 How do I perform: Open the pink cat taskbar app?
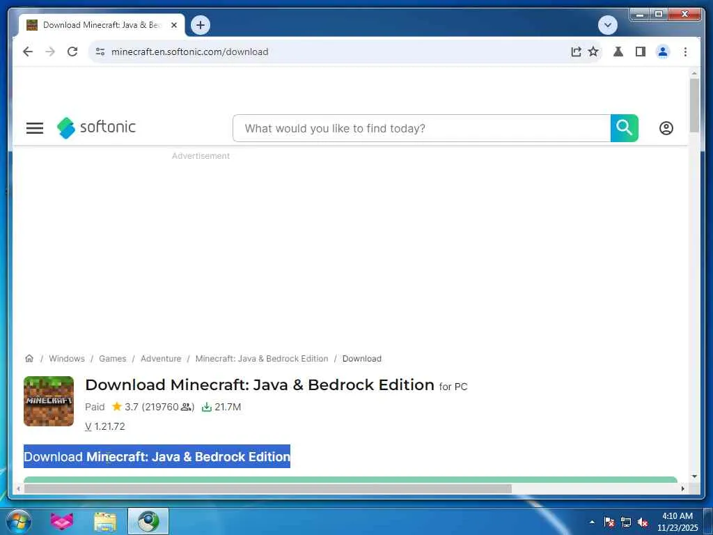pyautogui.click(x=62, y=521)
